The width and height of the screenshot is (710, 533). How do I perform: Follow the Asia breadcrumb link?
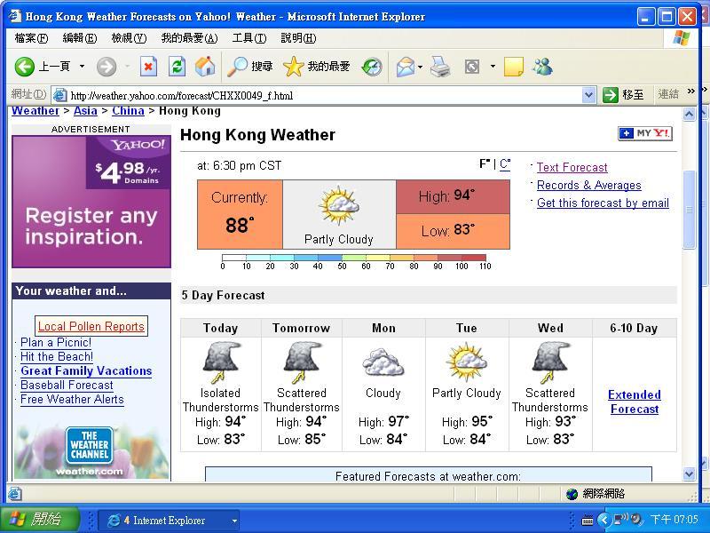point(85,110)
